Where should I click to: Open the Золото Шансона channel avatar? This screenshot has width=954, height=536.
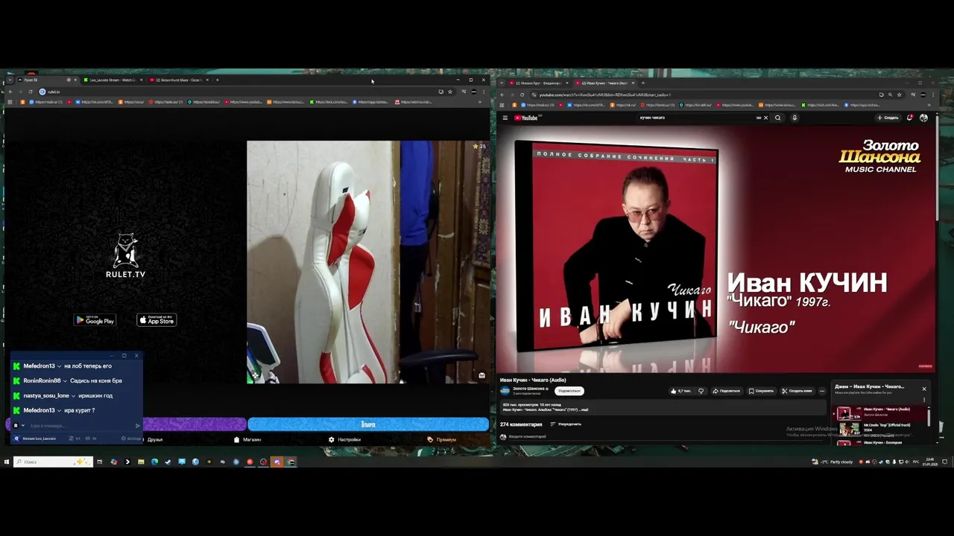tap(505, 391)
